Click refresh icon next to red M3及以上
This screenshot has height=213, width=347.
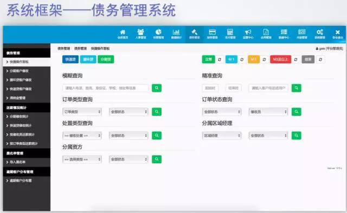click(295, 59)
